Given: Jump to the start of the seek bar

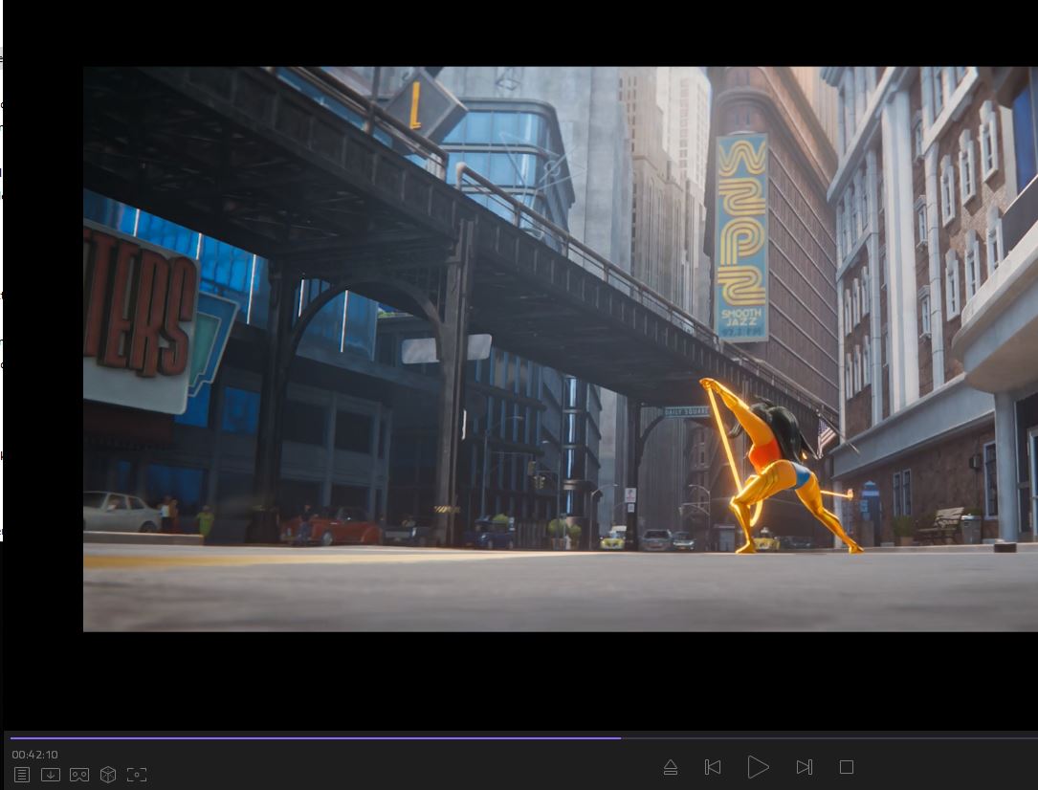Looking at the screenshot, I should [12, 737].
